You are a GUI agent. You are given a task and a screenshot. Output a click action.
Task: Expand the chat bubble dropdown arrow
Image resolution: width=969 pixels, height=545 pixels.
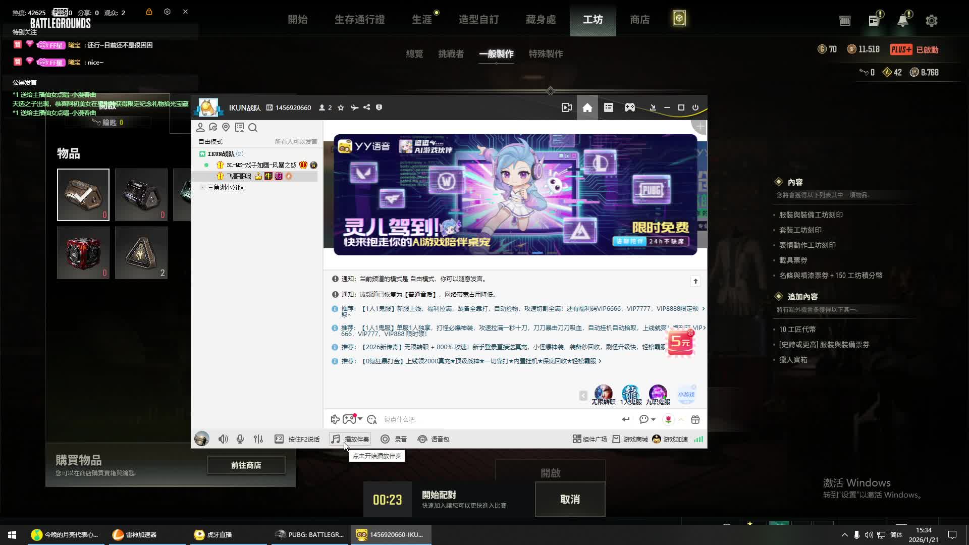pos(653,419)
